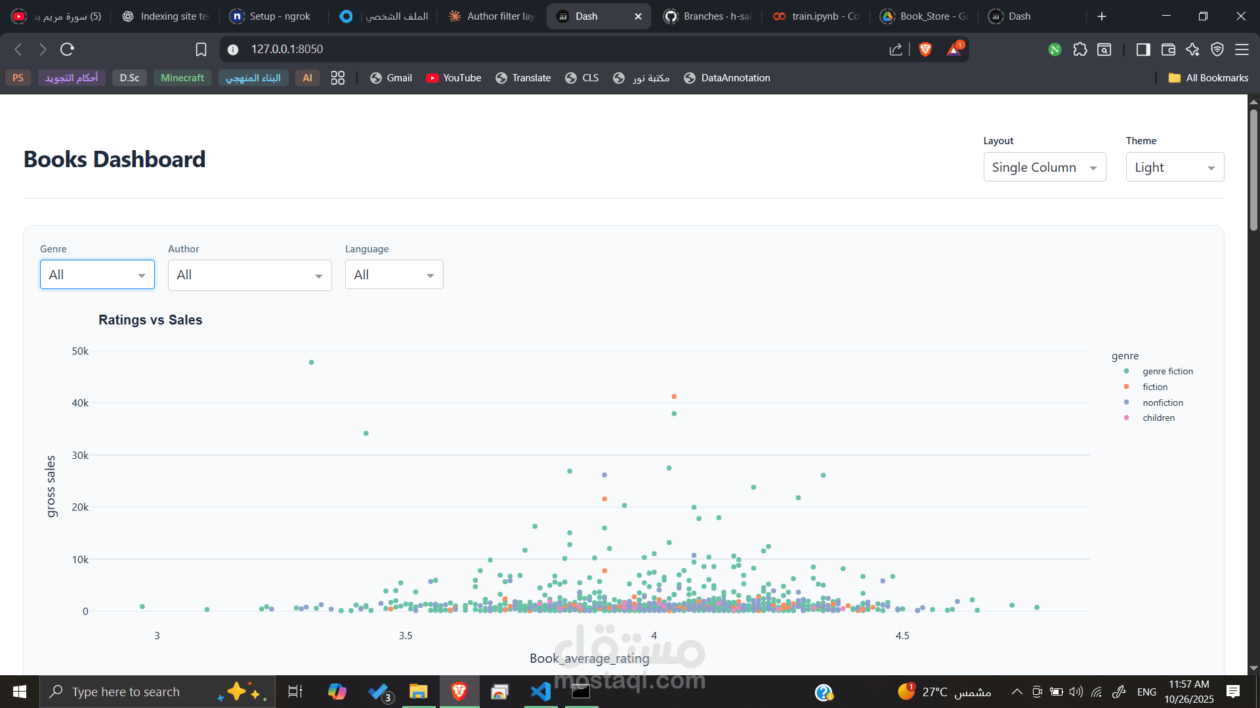
Task: Expand the Genre filter dropdown
Action: 97,275
